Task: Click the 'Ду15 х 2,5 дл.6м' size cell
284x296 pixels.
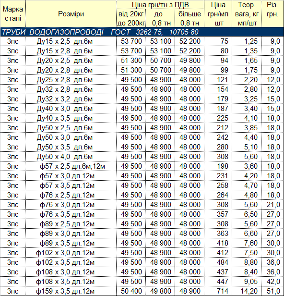Action: pos(71,41)
